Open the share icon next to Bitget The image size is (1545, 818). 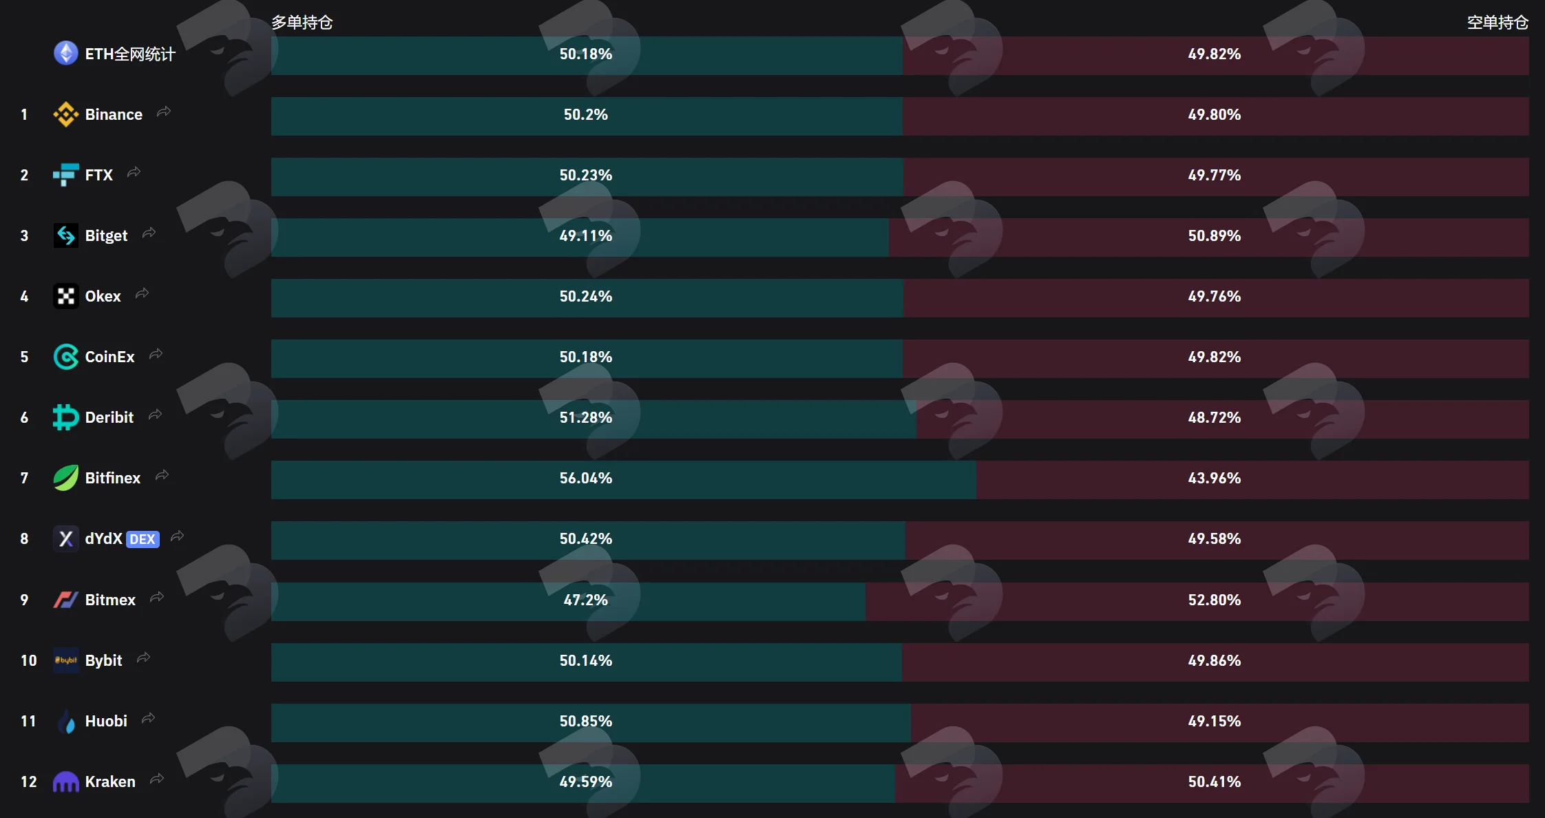149,233
